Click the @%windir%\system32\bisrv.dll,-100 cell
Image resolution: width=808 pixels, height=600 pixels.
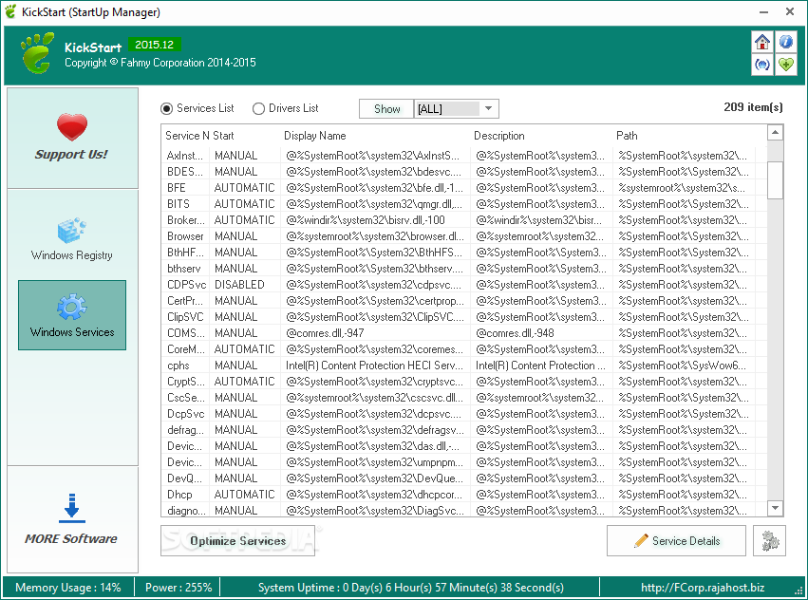[x=366, y=220]
